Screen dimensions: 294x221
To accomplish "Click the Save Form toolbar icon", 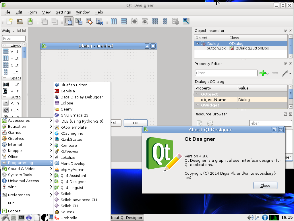I will pos(30,21).
